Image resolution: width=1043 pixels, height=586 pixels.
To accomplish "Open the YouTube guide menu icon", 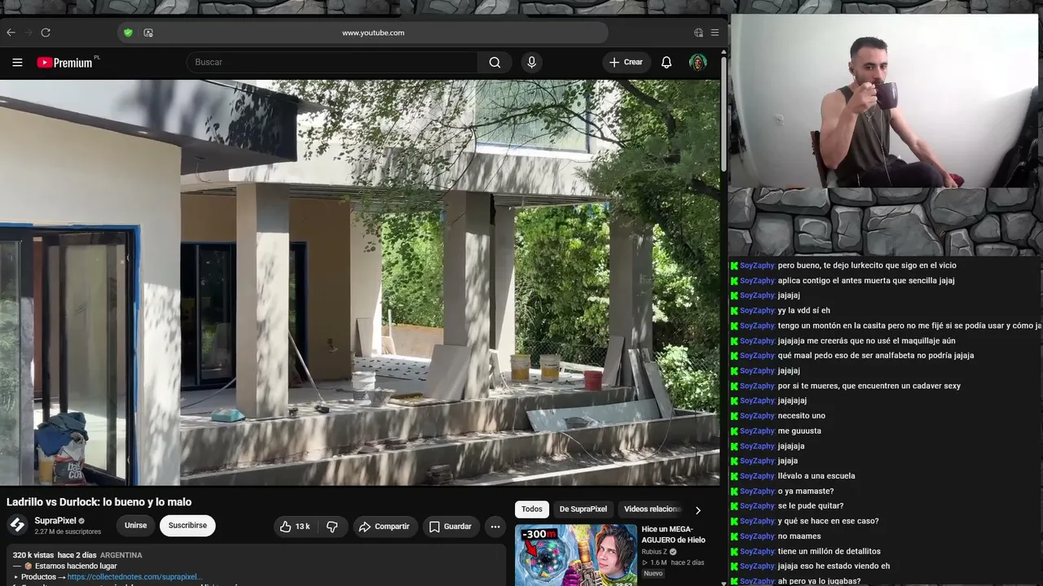I will 17,63.
